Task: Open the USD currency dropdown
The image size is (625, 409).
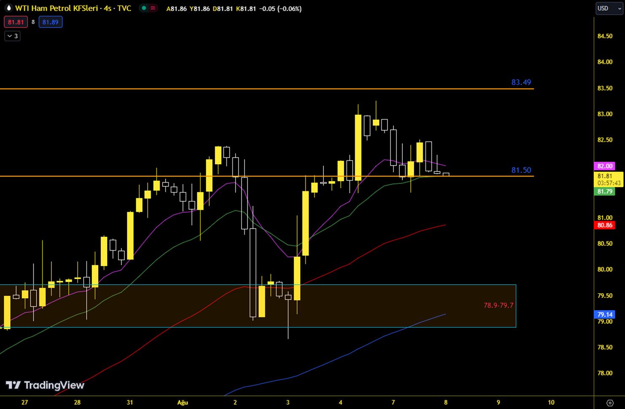Action: [609, 8]
